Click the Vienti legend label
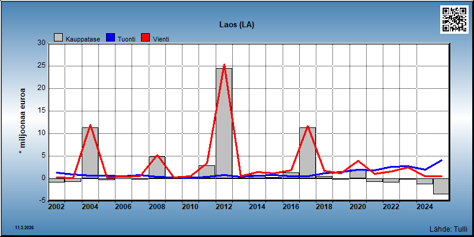The height and width of the screenshot is (237, 474). tap(161, 39)
